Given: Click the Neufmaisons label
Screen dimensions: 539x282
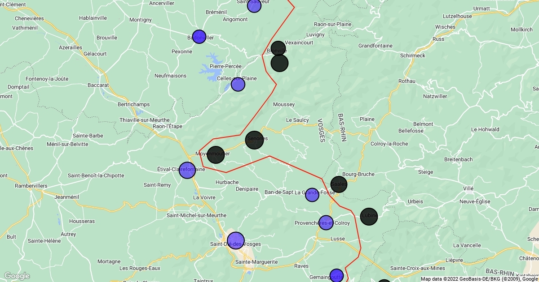Looking at the screenshot, I should coord(170,76).
